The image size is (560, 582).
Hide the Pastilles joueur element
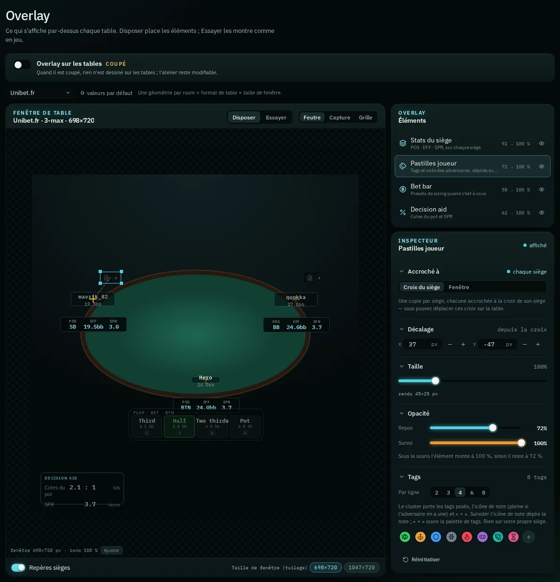pyautogui.click(x=542, y=166)
